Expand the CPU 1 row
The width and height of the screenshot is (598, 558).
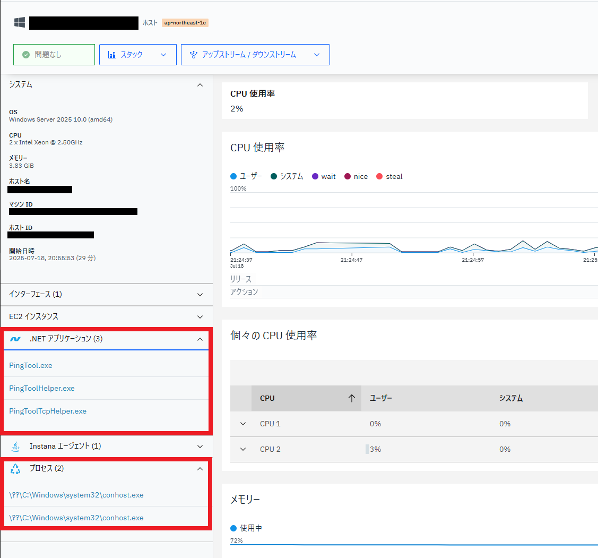click(x=243, y=424)
